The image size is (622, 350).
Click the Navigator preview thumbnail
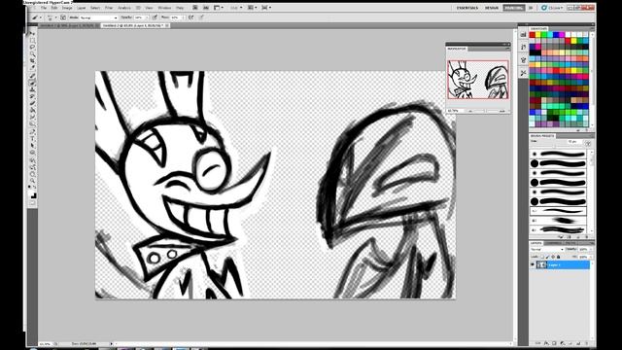[x=478, y=80]
